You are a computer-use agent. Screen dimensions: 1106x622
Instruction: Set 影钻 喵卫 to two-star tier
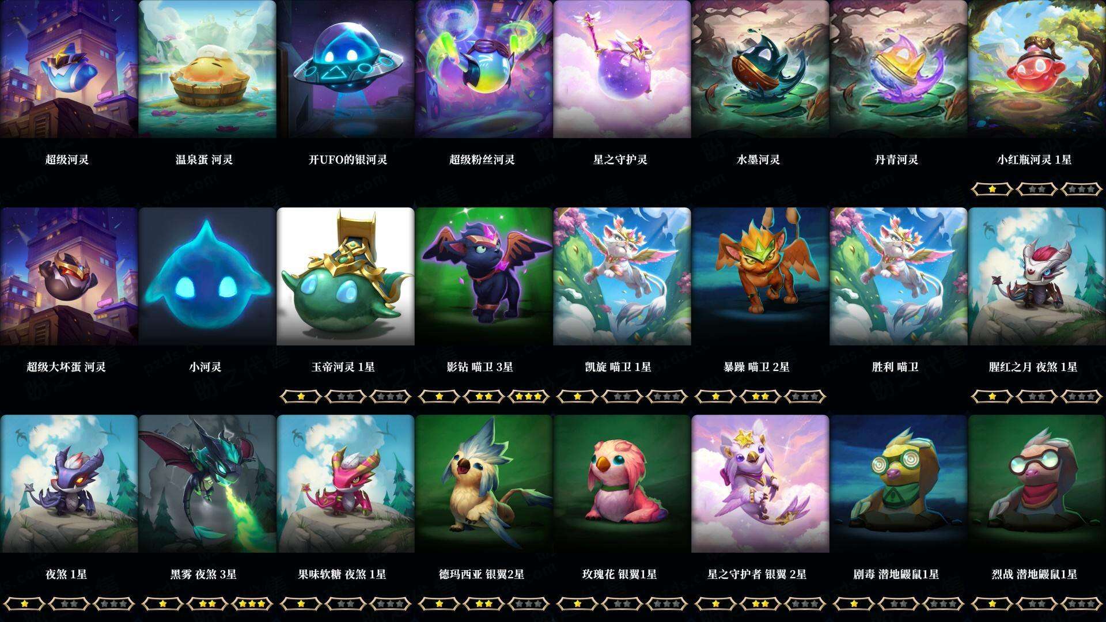484,396
